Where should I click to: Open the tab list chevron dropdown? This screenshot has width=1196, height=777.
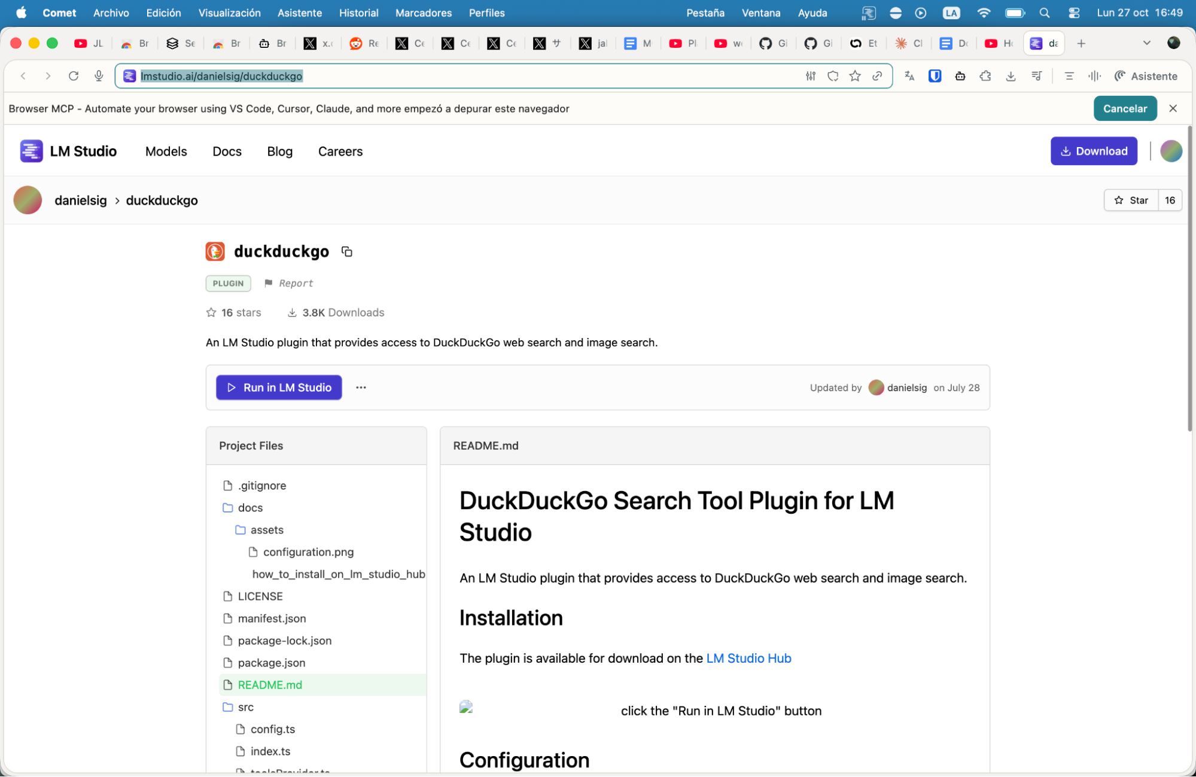coord(1146,43)
